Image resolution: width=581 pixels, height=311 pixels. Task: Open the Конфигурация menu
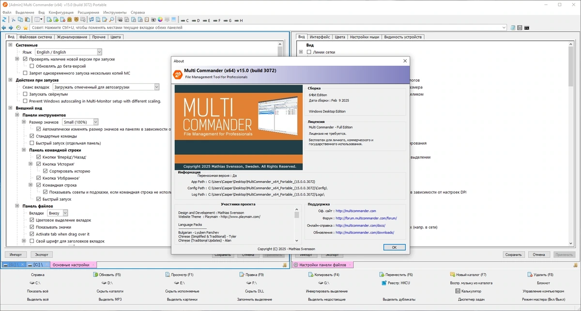pos(61,12)
